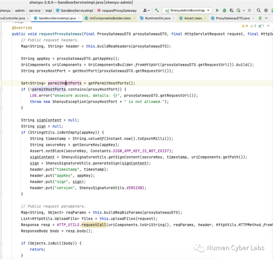The height and width of the screenshot is (260, 273).
Task: Close ProxyGatewayDTO.java tab
Action: [x=253, y=18]
